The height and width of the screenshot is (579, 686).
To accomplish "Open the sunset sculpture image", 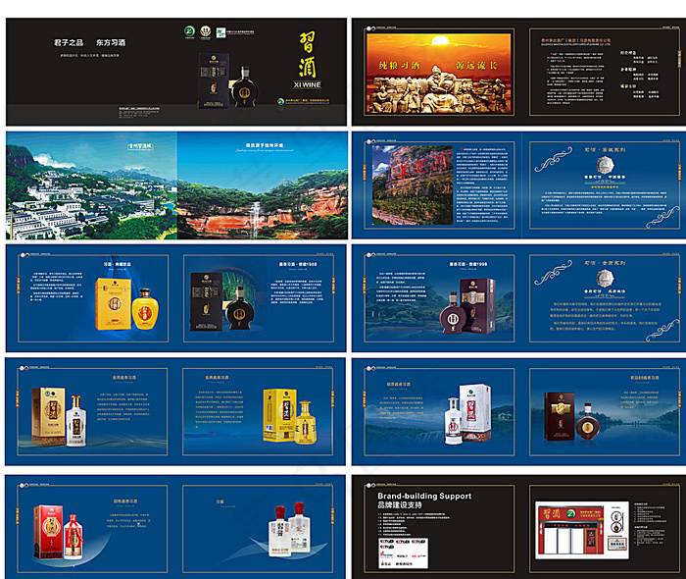I will pos(438,74).
